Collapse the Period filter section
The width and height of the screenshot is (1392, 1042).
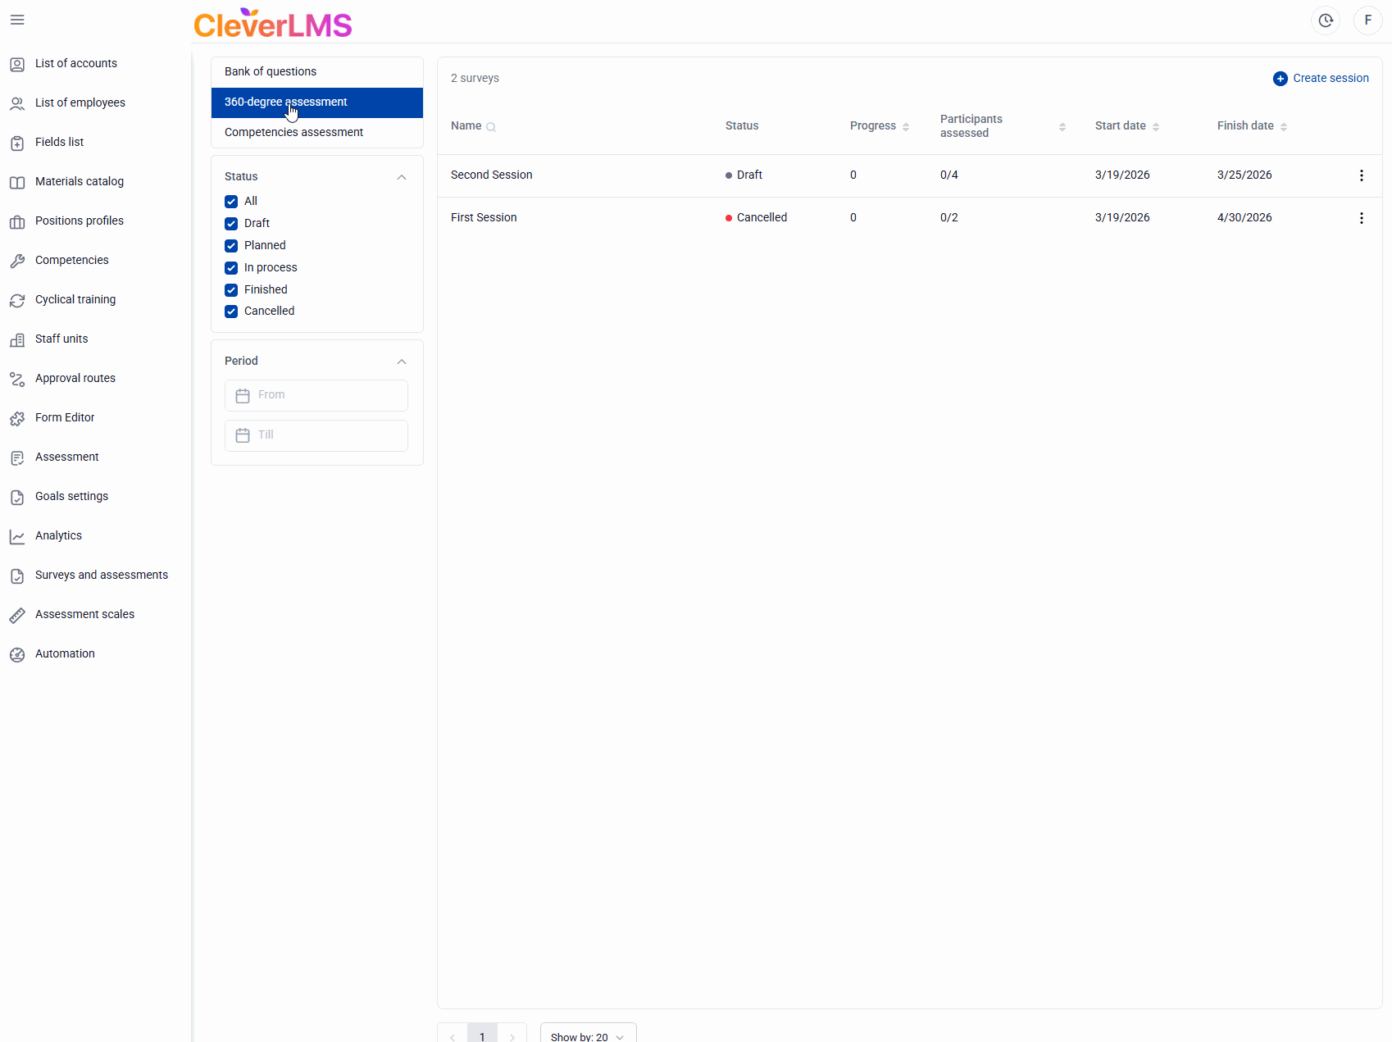click(402, 362)
